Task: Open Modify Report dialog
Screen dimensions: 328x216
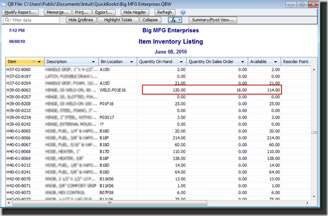Action: [20, 13]
